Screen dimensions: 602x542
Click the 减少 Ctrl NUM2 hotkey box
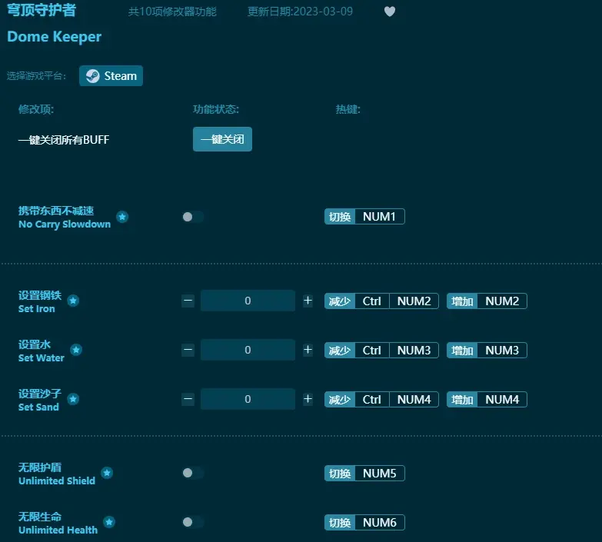(381, 301)
